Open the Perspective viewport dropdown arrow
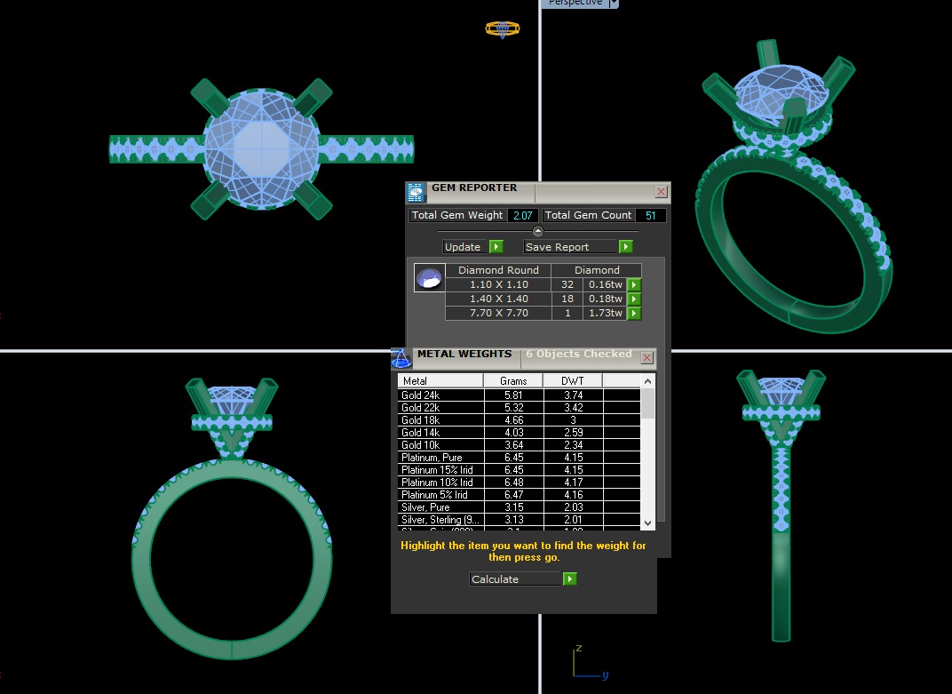 [614, 4]
